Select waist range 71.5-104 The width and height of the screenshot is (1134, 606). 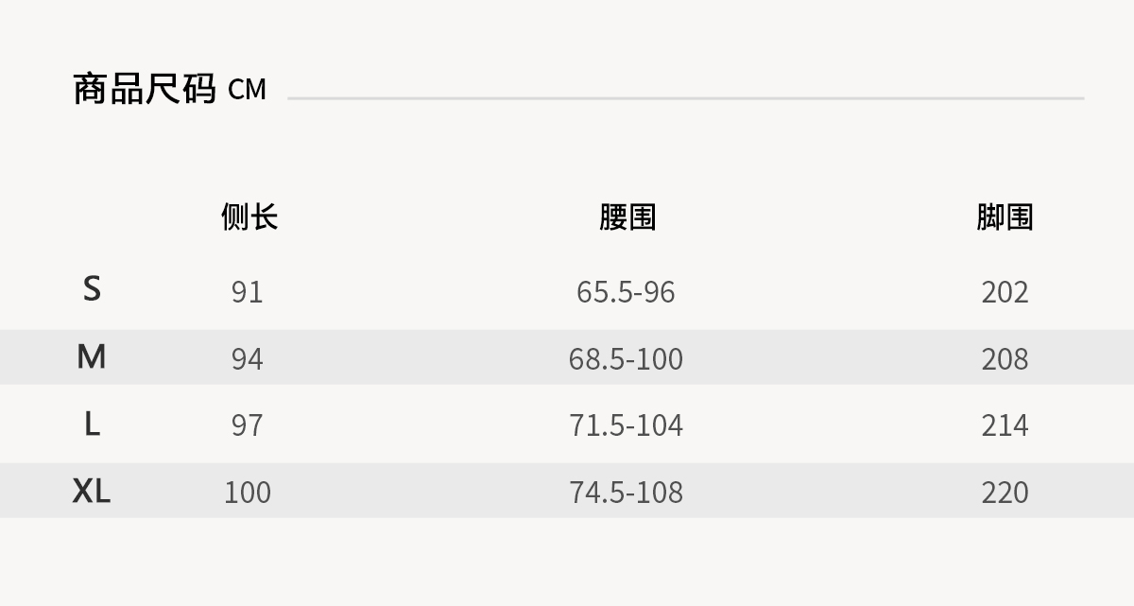coord(626,425)
